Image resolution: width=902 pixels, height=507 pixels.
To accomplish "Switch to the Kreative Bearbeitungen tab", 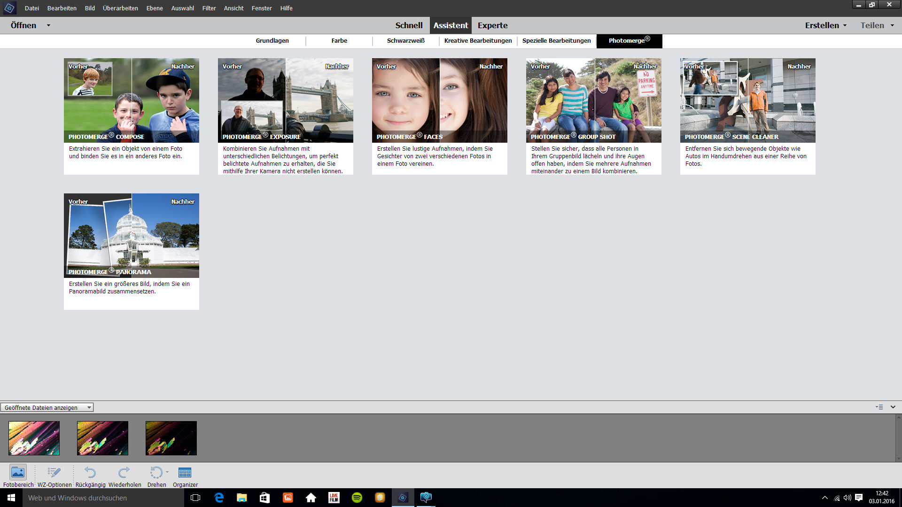I will [478, 41].
